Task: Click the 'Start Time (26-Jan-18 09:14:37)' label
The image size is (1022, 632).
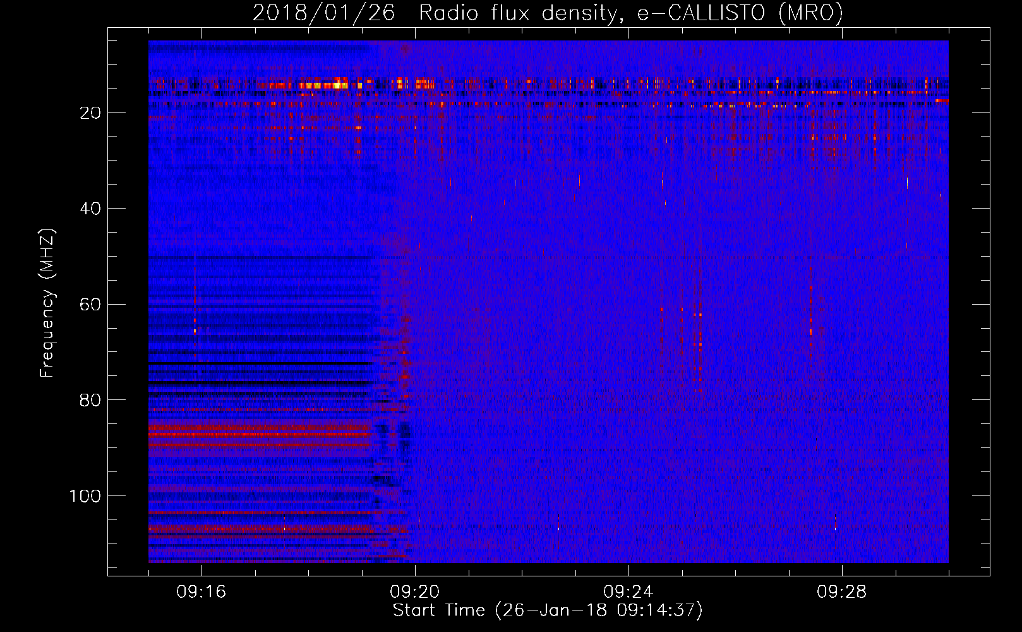Action: [548, 611]
